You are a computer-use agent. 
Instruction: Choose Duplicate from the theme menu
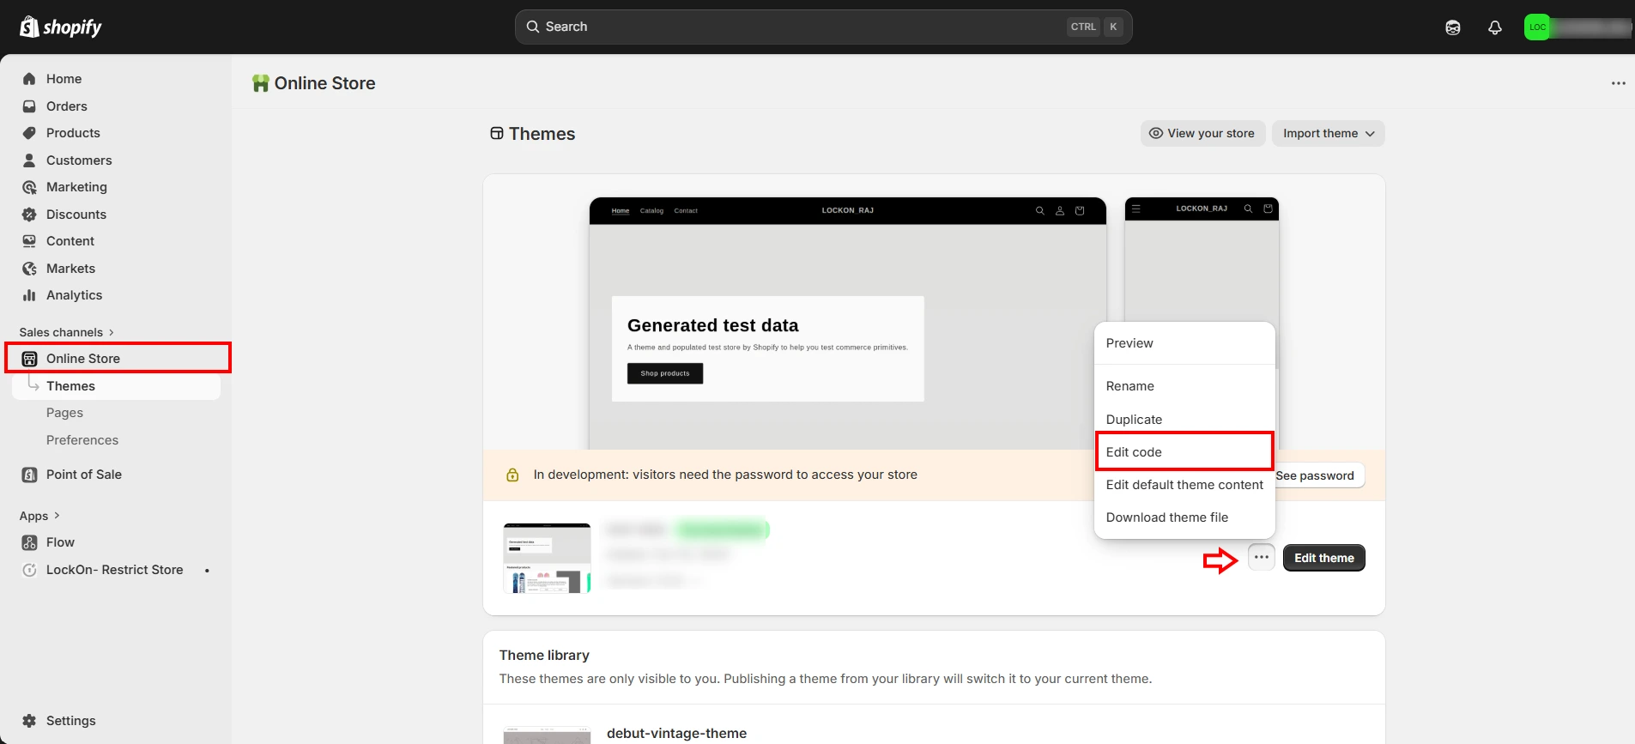1184,420
